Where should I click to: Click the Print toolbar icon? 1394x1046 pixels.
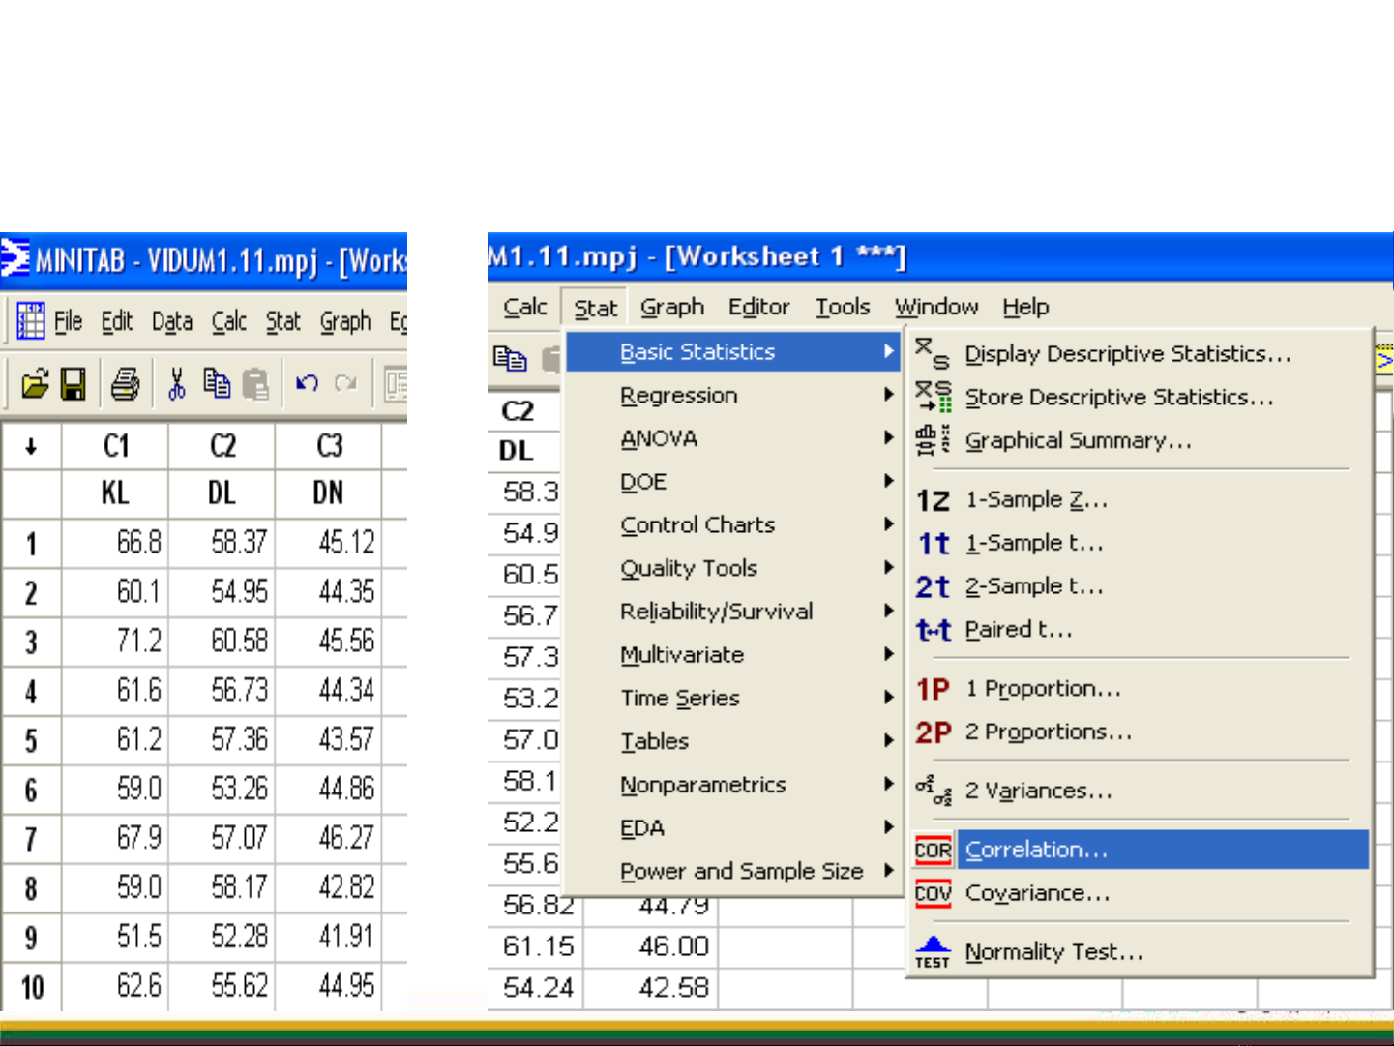pyautogui.click(x=125, y=384)
